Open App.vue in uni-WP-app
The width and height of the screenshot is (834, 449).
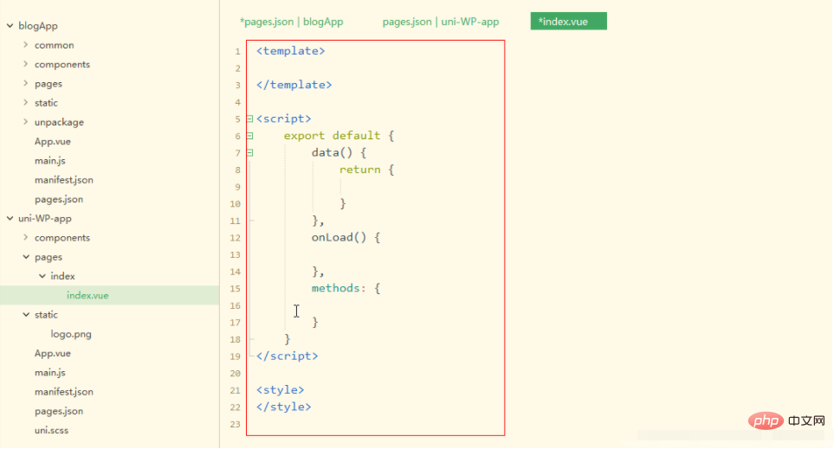pos(53,353)
